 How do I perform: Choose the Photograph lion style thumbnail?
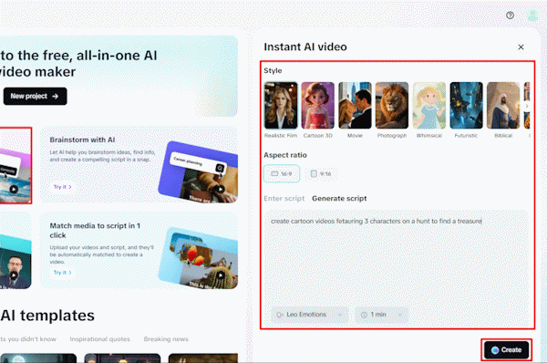click(x=392, y=106)
